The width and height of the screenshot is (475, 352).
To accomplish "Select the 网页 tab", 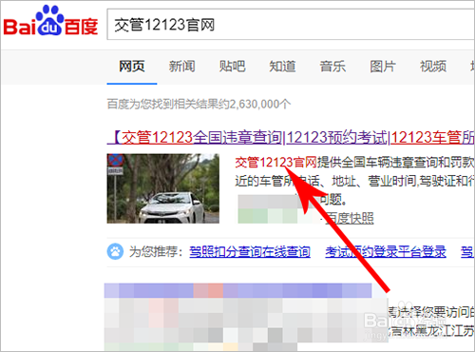I will click(132, 67).
